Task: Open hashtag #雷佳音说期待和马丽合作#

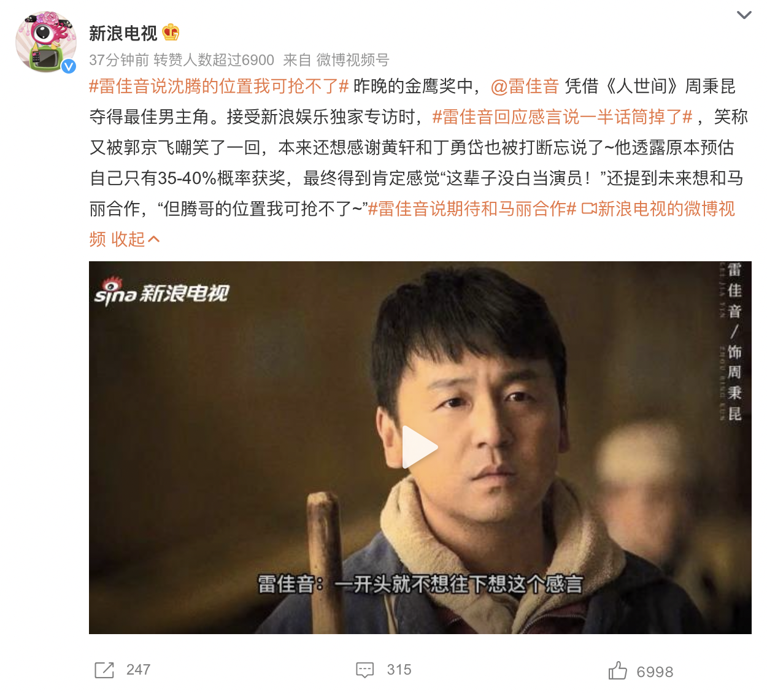Action: tap(472, 209)
